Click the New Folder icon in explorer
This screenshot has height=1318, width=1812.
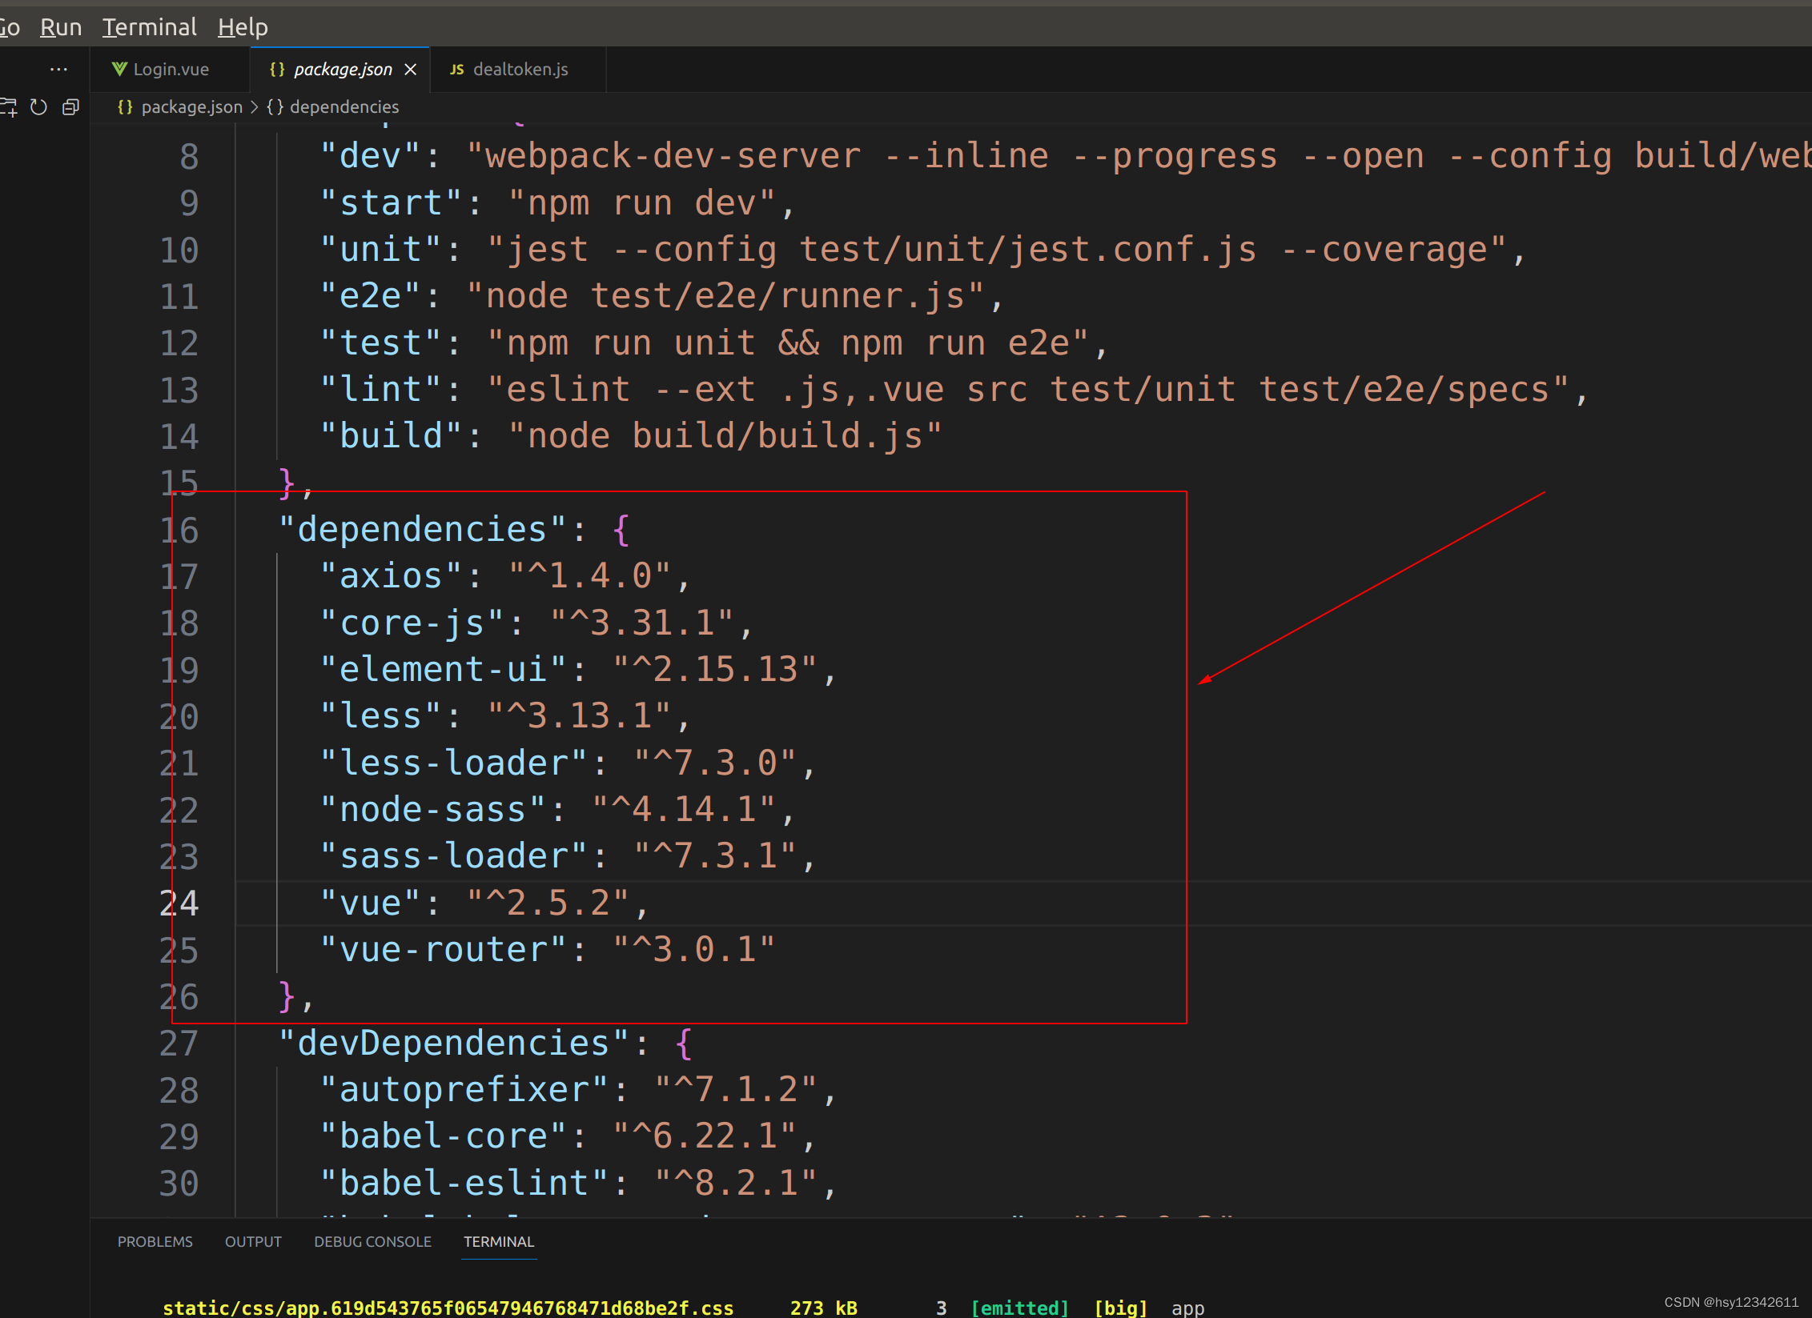click(8, 107)
